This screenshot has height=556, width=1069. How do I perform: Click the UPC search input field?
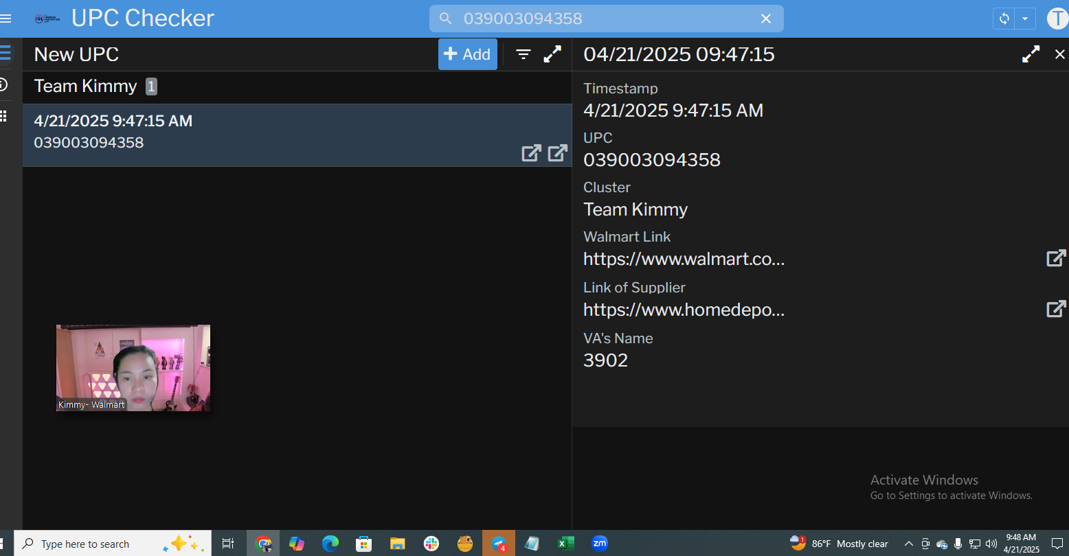[605, 19]
